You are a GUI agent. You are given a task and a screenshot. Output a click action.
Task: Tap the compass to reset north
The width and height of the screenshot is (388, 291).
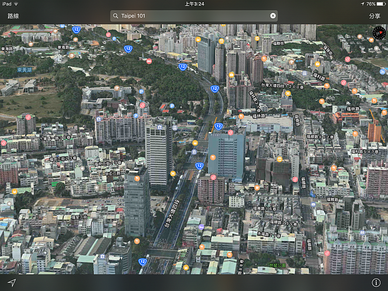(379, 33)
